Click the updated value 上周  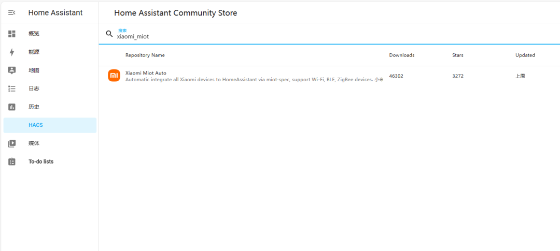pos(520,76)
